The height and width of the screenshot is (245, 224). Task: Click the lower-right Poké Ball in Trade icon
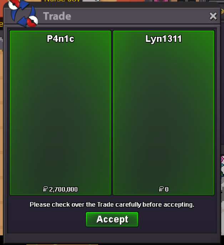click(32, 21)
